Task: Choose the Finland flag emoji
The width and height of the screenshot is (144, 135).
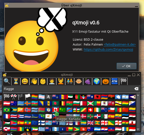Action: [x=42, y=123]
